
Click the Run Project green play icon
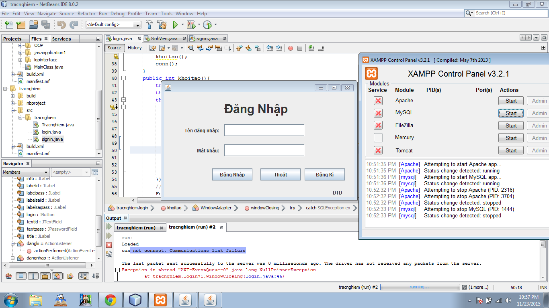[175, 25]
